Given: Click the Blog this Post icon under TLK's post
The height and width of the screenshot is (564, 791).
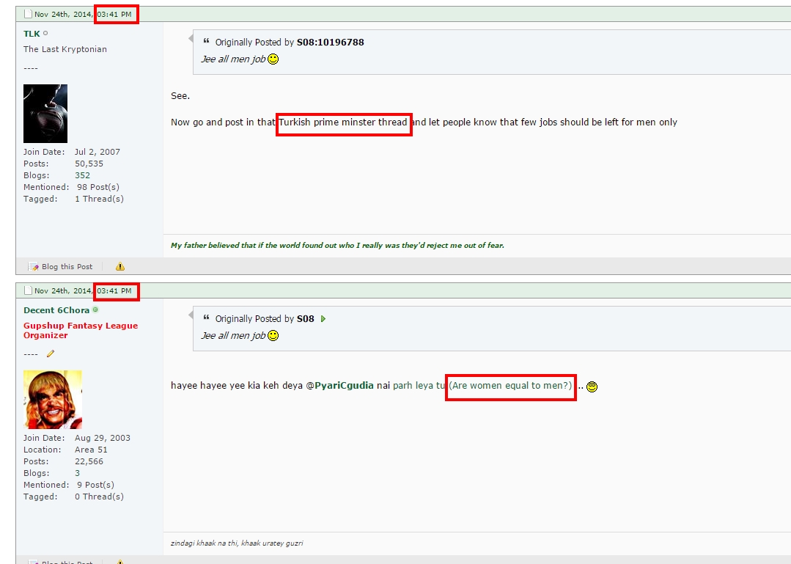Looking at the screenshot, I should pyautogui.click(x=33, y=266).
